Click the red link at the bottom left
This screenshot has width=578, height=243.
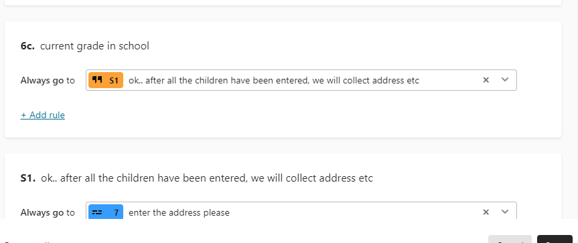pos(26,242)
